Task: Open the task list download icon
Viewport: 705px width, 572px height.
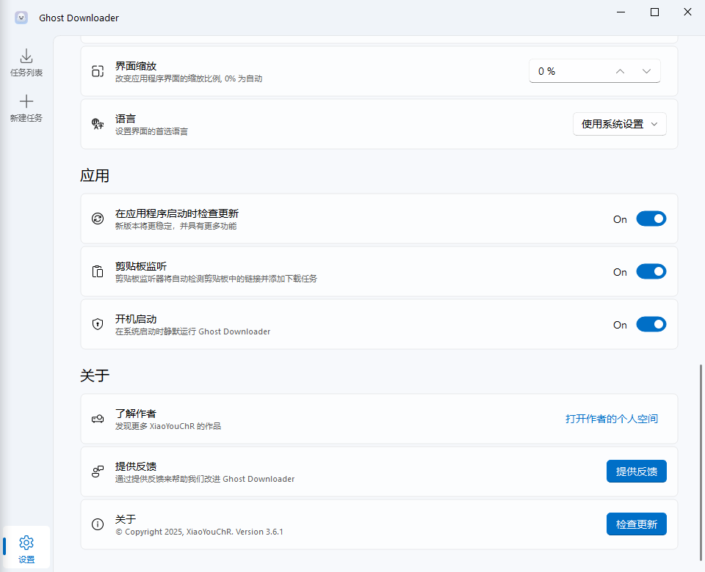Action: (x=26, y=56)
